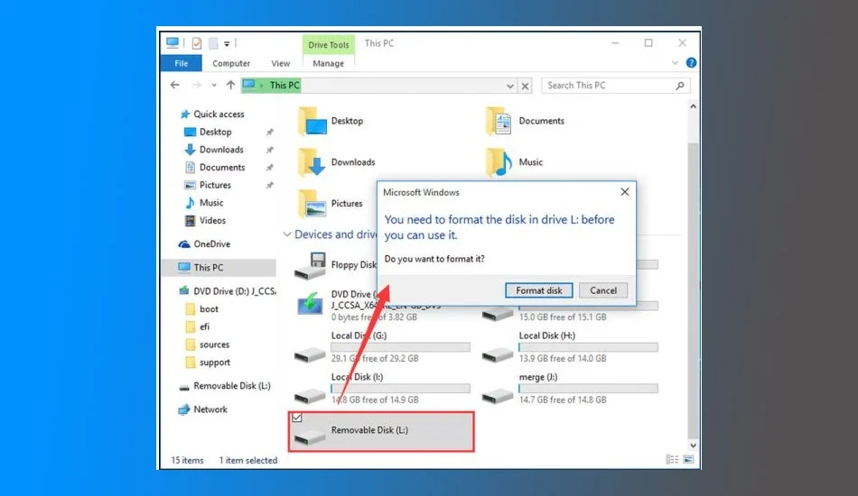Select the Manage tab
This screenshot has height=496, width=858.
click(329, 63)
